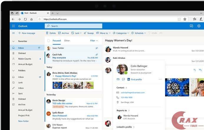Click New message button
The image size is (204, 130).
pos(27,33)
